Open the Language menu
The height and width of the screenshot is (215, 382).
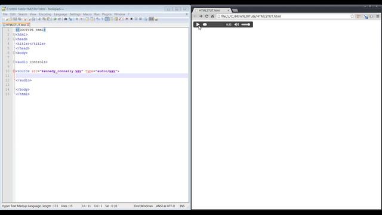tap(60, 14)
